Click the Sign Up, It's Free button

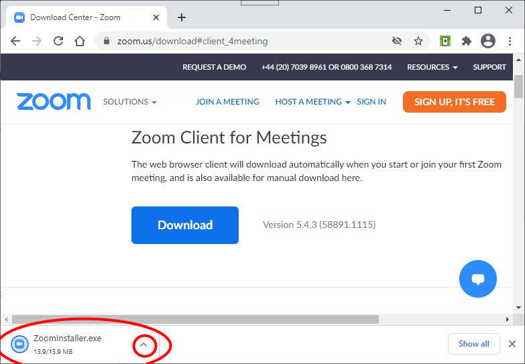click(454, 102)
